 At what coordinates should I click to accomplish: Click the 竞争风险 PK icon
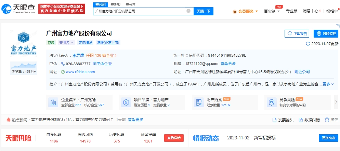pyautogui.click(x=272, y=102)
